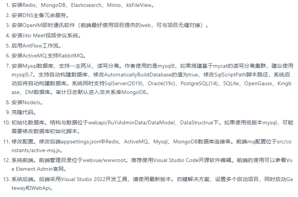Click the OpenGauss database name

tap(258, 83)
